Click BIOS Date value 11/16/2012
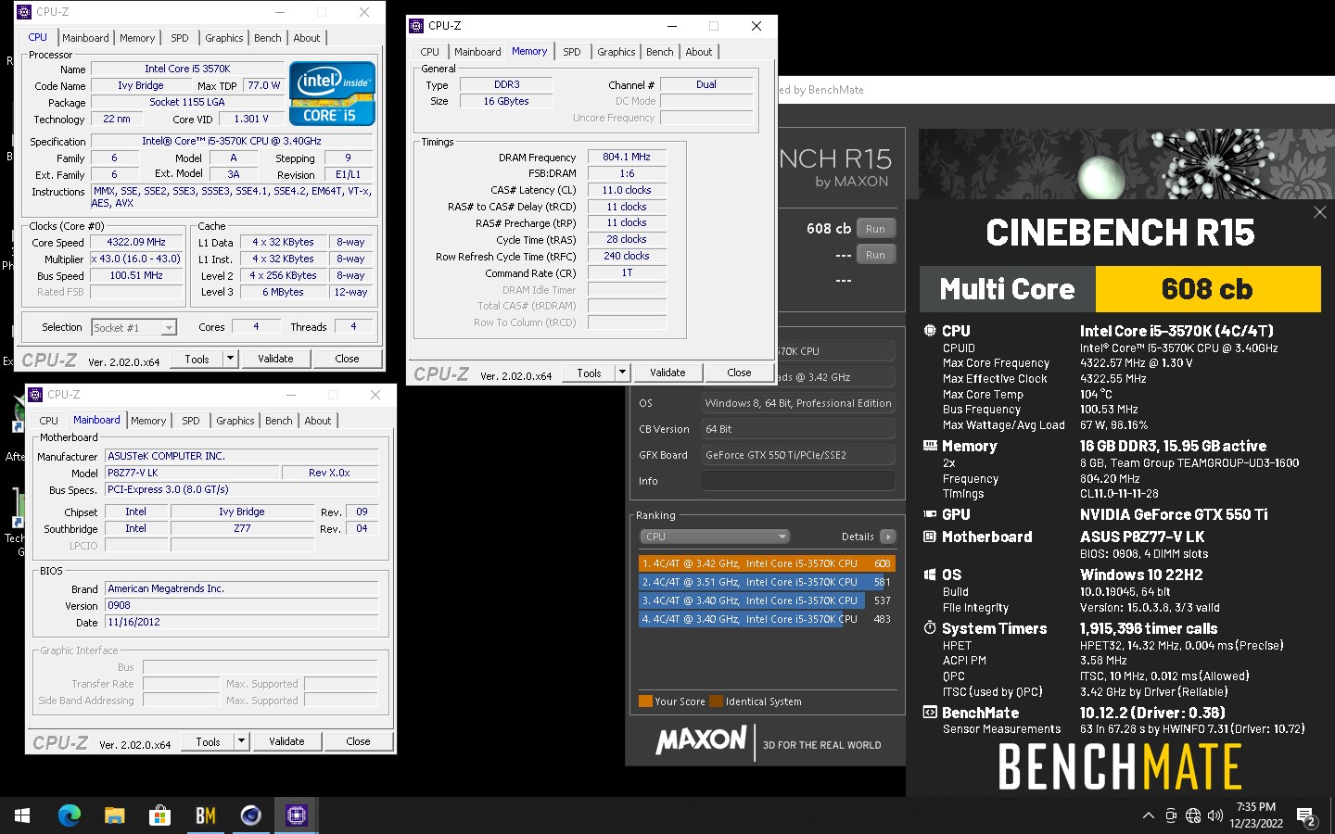 coord(242,622)
